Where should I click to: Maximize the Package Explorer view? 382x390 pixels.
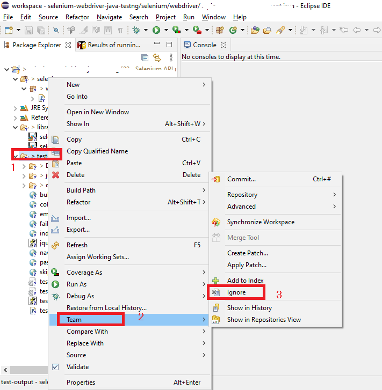pos(169,45)
